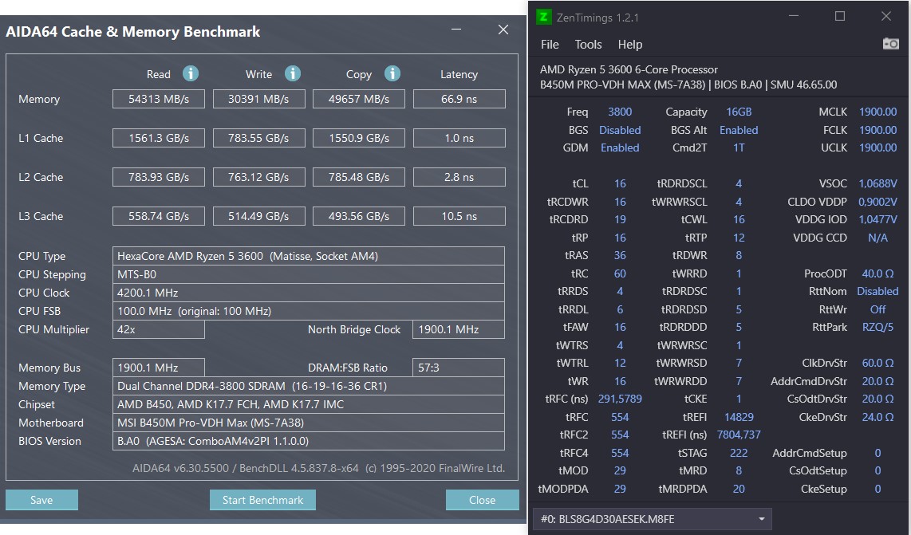Viewport: 911px width, 535px height.
Task: Click L1 Cache Latency value 1.0 ns
Action: pos(459,138)
